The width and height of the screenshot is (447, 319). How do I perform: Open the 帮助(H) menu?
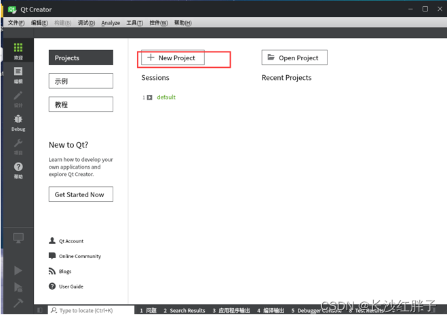(182, 23)
